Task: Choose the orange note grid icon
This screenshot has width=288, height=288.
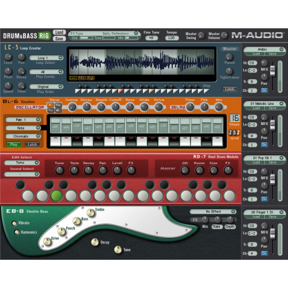Action: (x=238, y=132)
